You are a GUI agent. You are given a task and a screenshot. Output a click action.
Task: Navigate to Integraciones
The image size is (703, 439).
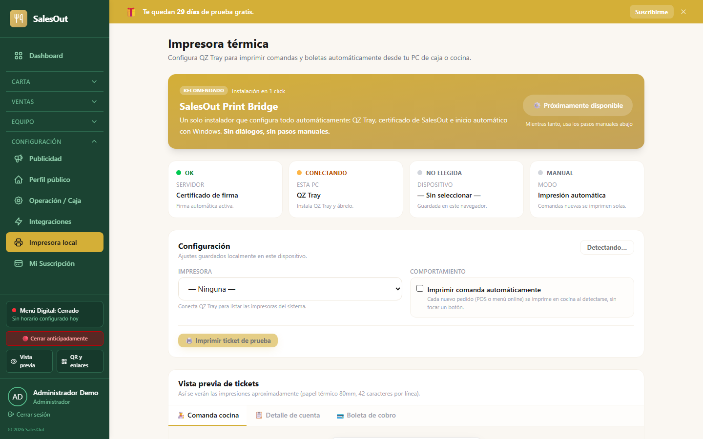(55, 221)
